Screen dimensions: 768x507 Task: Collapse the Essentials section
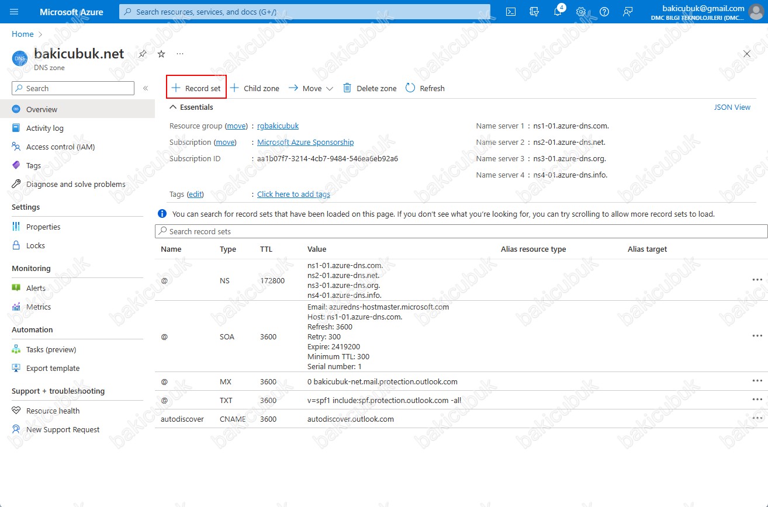[x=191, y=107]
